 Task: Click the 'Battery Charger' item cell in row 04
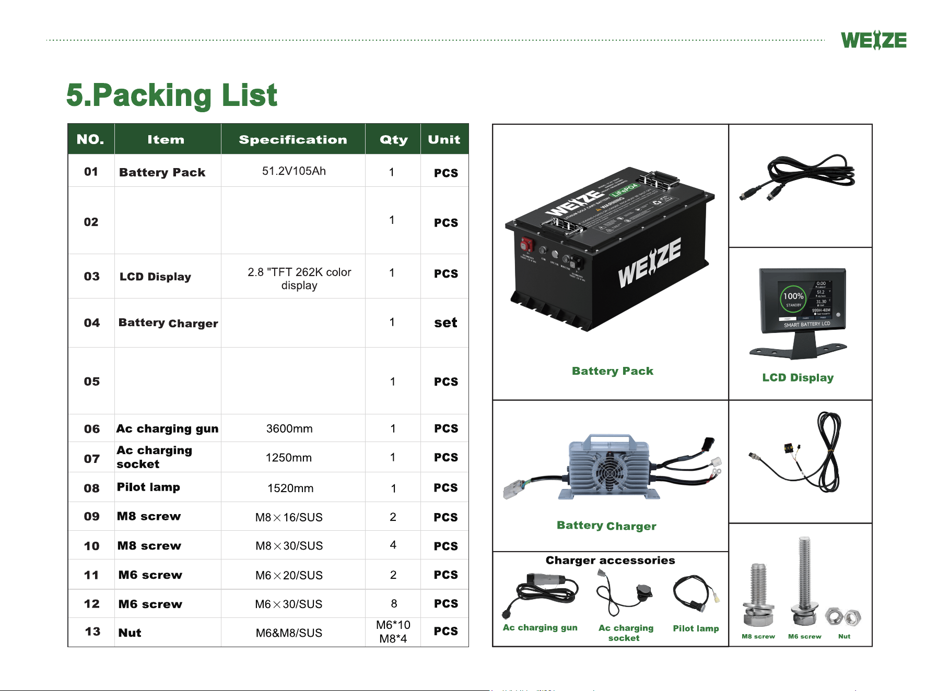coord(168,323)
